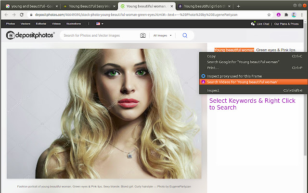
Task: Select Copy from the context menu
Action: 211,56
